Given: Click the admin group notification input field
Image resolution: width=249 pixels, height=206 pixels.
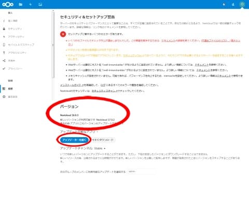Looking at the screenshot, I should click(142, 172).
